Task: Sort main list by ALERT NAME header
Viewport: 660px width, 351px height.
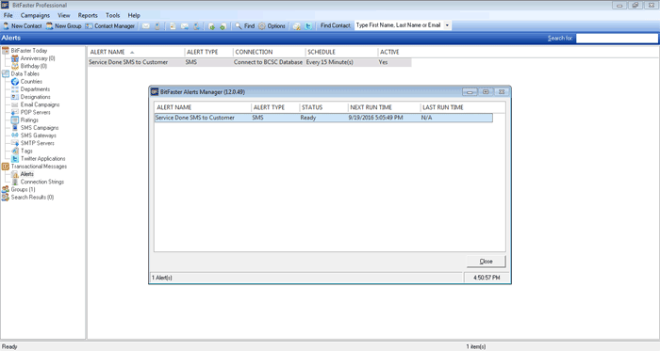Action: 136,52
